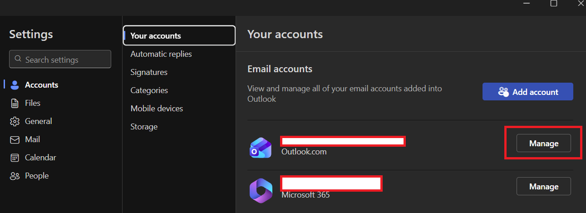Minimize the window
Image resolution: width=586 pixels, height=213 pixels.
[x=527, y=3]
